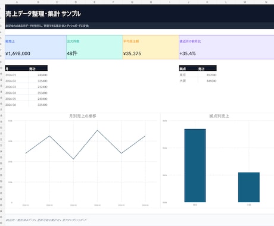Click the italic footer note at the bottom
Image resolution: width=274 pixels, height=226 pixels.
(x=46, y=220)
